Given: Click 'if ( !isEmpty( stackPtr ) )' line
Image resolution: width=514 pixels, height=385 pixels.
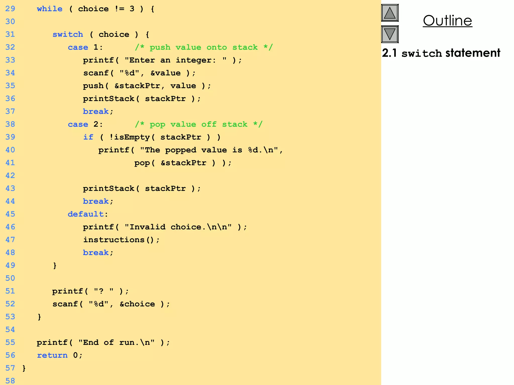Looking at the screenshot, I should coord(152,137).
